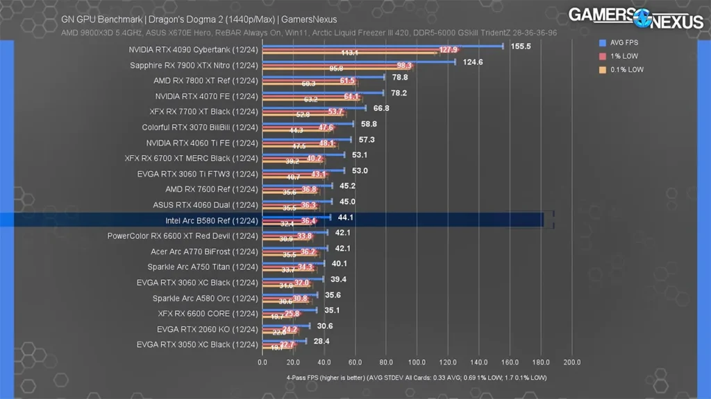
Task: Select the "Acer Arc A770 BiFrost (12/24)" label
Action: click(x=205, y=251)
